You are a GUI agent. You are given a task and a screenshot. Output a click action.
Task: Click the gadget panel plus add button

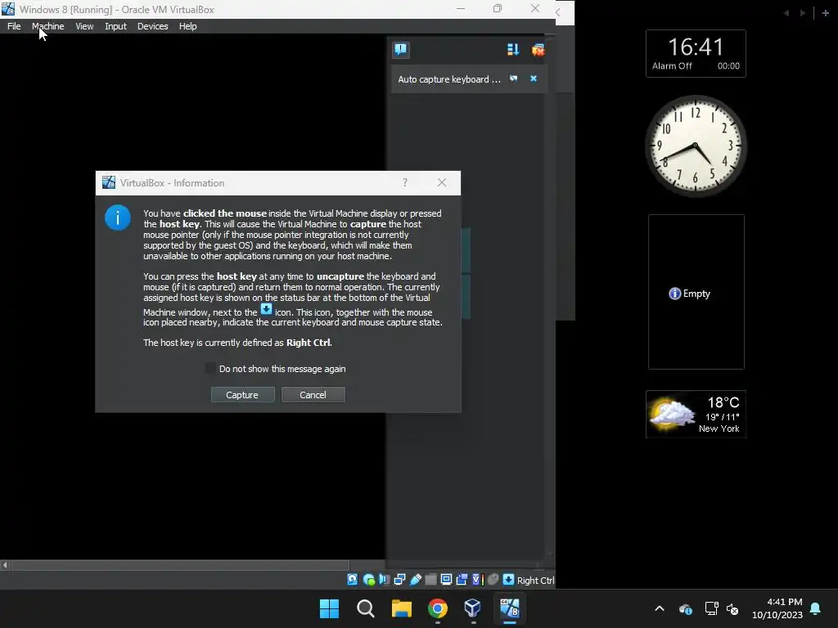click(x=825, y=13)
